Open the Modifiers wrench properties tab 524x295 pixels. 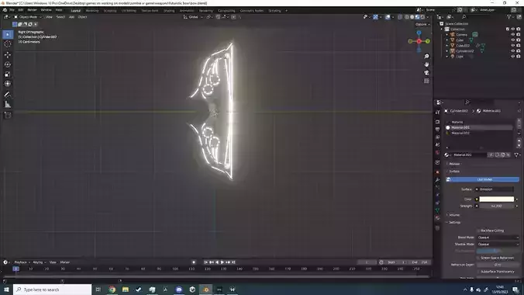(437, 180)
